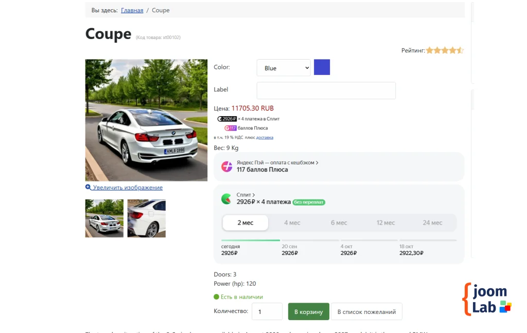Open the доставка link
The width and height of the screenshot is (527, 333).
click(x=265, y=137)
